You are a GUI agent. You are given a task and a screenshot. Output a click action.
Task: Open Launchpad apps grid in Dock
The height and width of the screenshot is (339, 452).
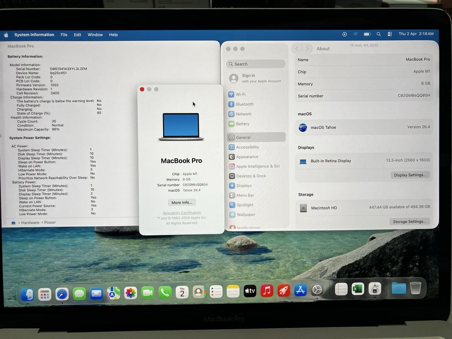coord(45,294)
